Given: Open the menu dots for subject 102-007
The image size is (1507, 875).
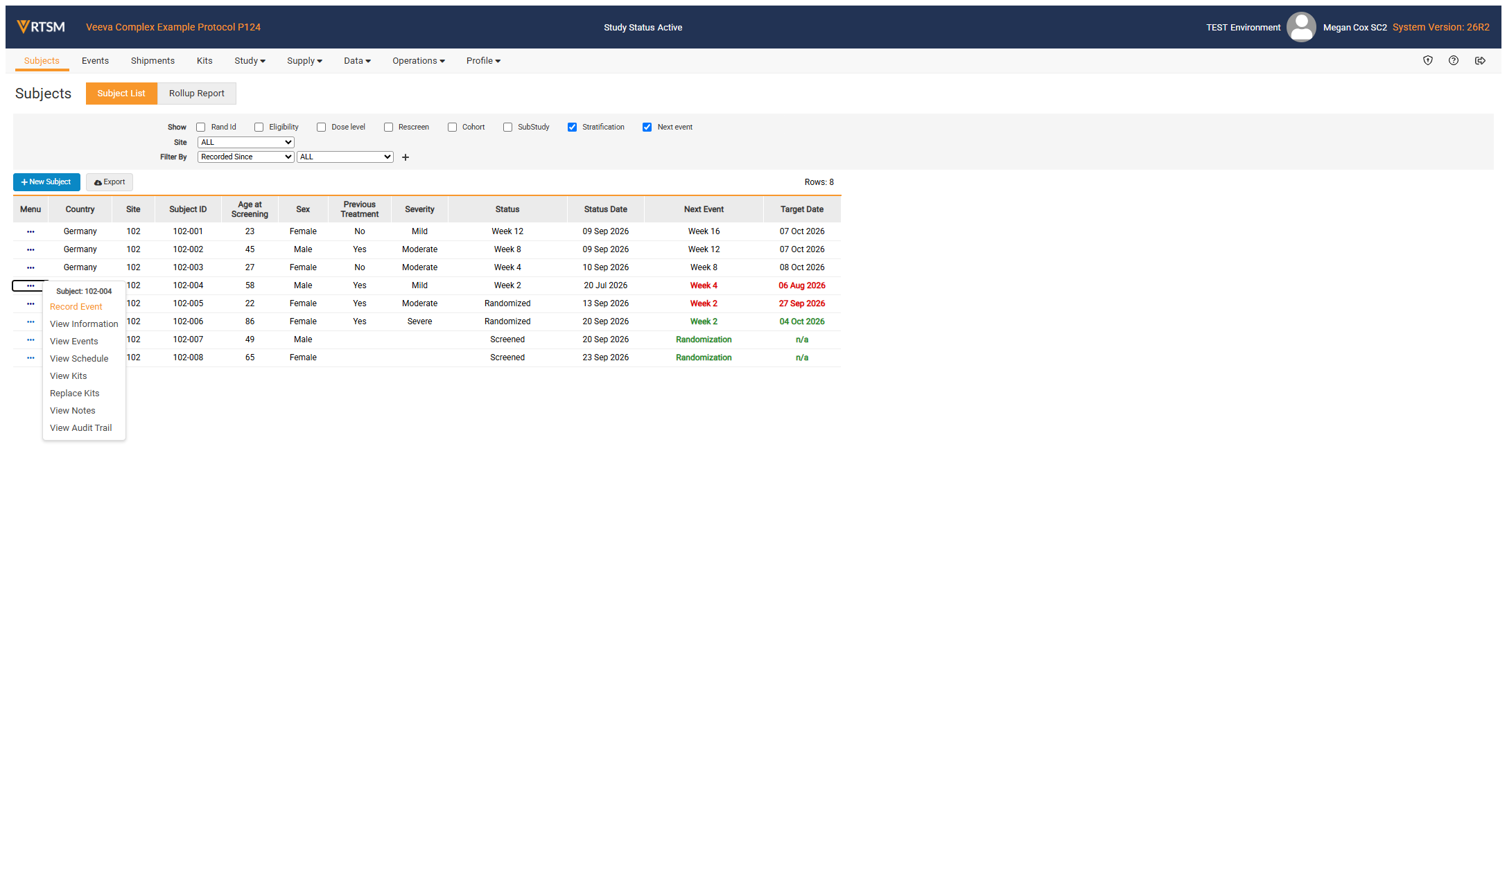Looking at the screenshot, I should (31, 339).
